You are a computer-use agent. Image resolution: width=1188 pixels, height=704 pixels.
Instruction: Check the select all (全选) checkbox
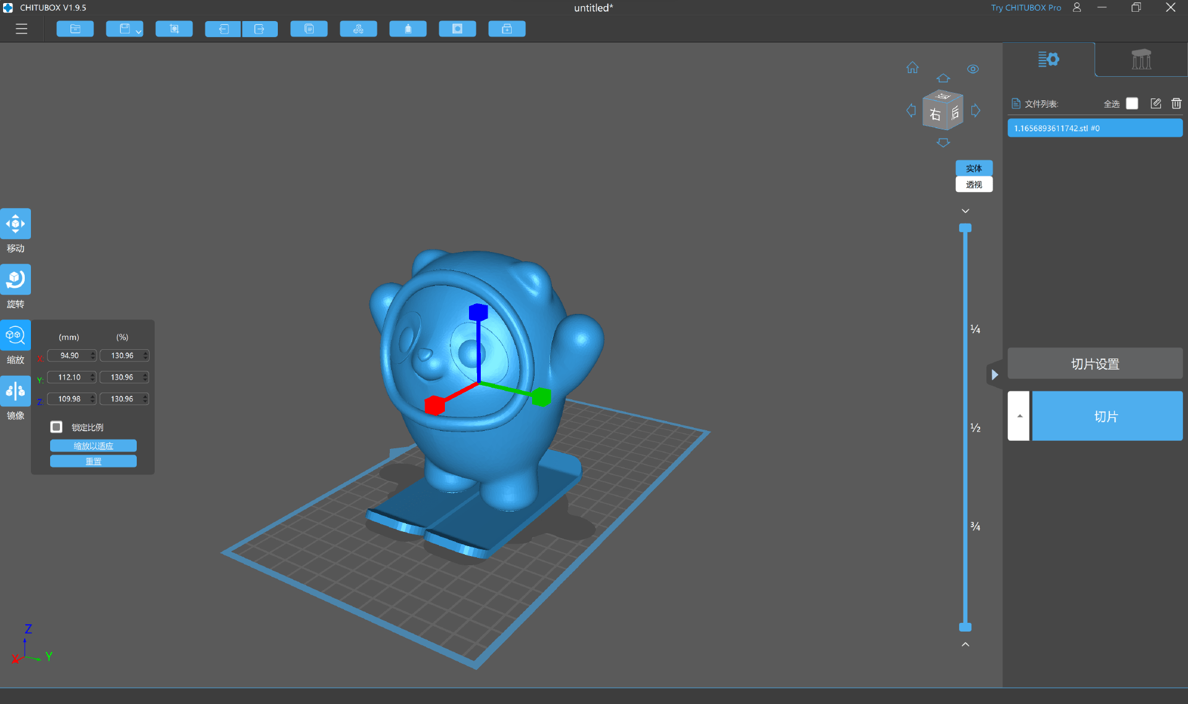[1132, 103]
